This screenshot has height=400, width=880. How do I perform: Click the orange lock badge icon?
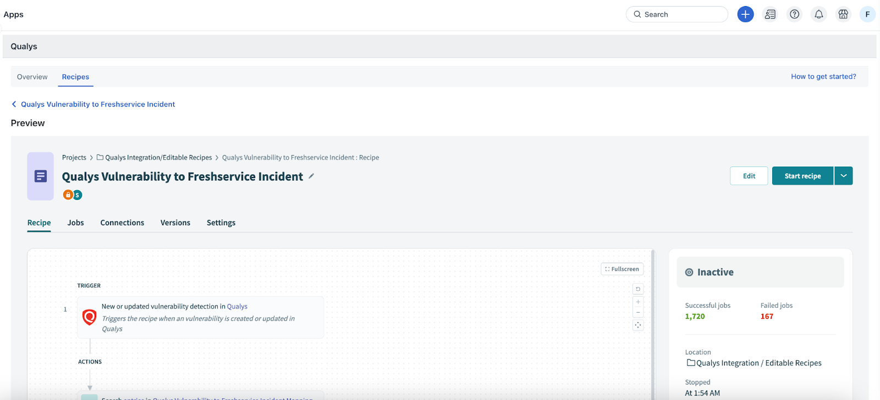pos(68,195)
